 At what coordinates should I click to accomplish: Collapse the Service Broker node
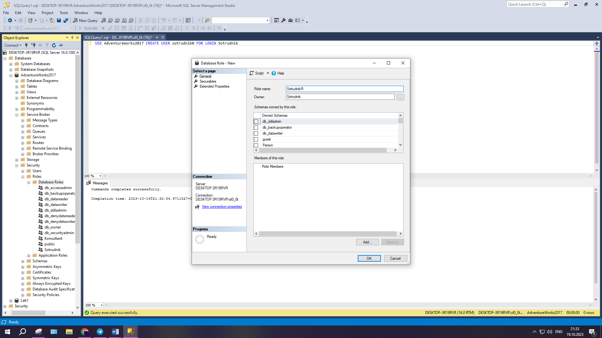pos(17,115)
